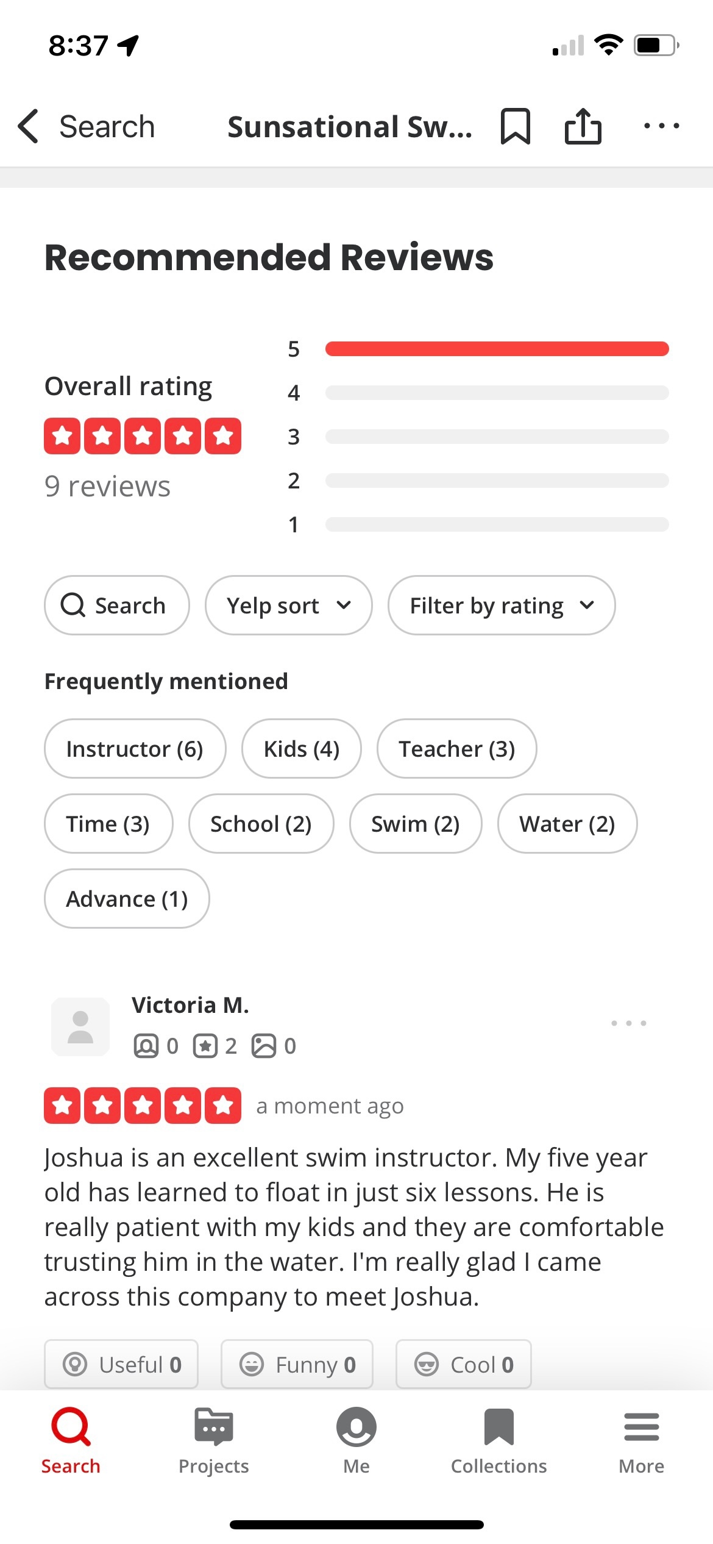713x1544 pixels.
Task: Select the Water (2) keyword chip
Action: pos(567,824)
